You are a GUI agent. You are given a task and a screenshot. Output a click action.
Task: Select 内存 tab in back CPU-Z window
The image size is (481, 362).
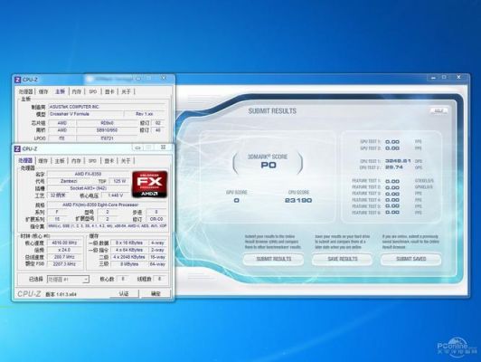pyautogui.click(x=76, y=91)
